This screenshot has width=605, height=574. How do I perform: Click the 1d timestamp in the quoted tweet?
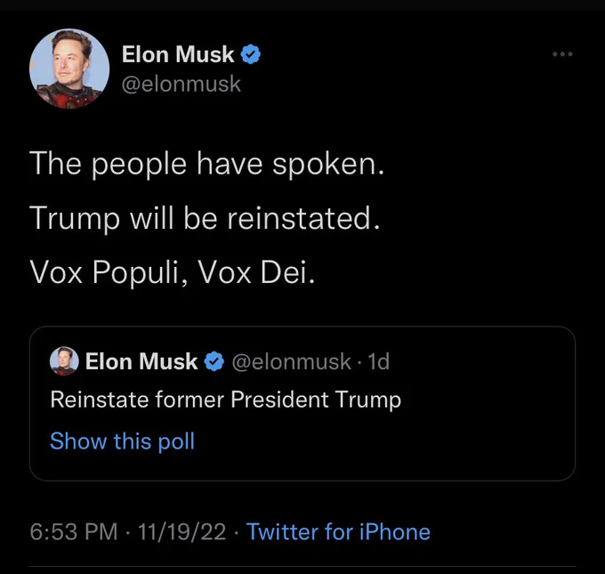tap(378, 361)
